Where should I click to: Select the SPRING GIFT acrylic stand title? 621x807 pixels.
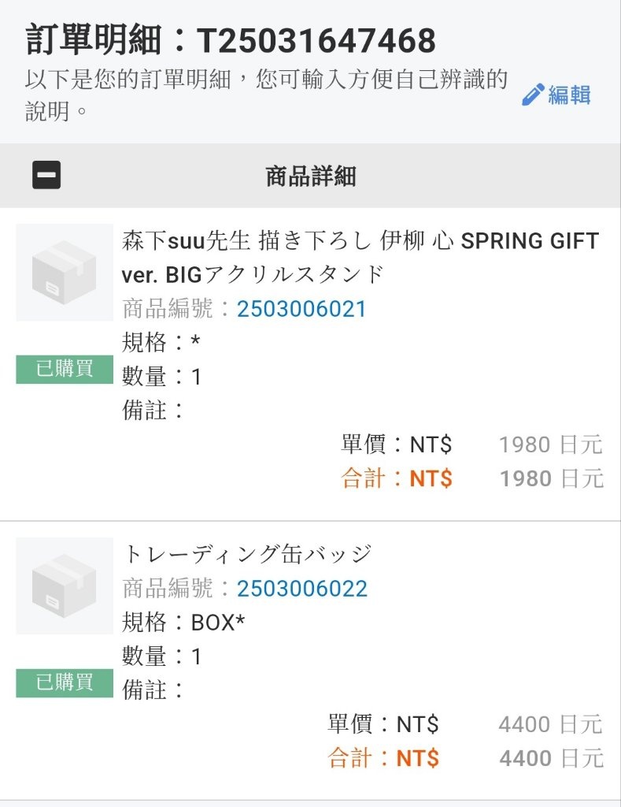[x=360, y=258]
